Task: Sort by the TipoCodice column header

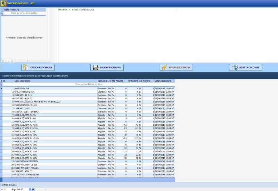Action: pyautogui.click(x=103, y=81)
